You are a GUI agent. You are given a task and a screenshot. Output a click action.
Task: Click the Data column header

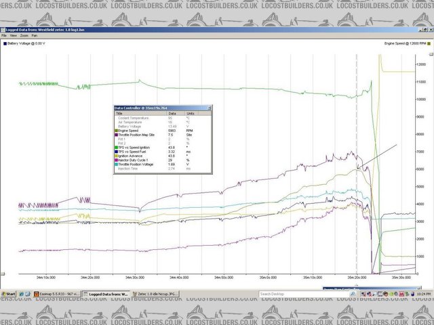pyautogui.click(x=176, y=113)
